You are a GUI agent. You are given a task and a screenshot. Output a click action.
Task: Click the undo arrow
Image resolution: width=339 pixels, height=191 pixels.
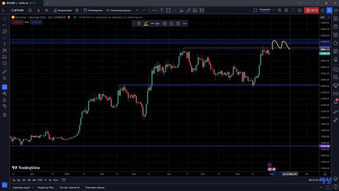coord(137,11)
